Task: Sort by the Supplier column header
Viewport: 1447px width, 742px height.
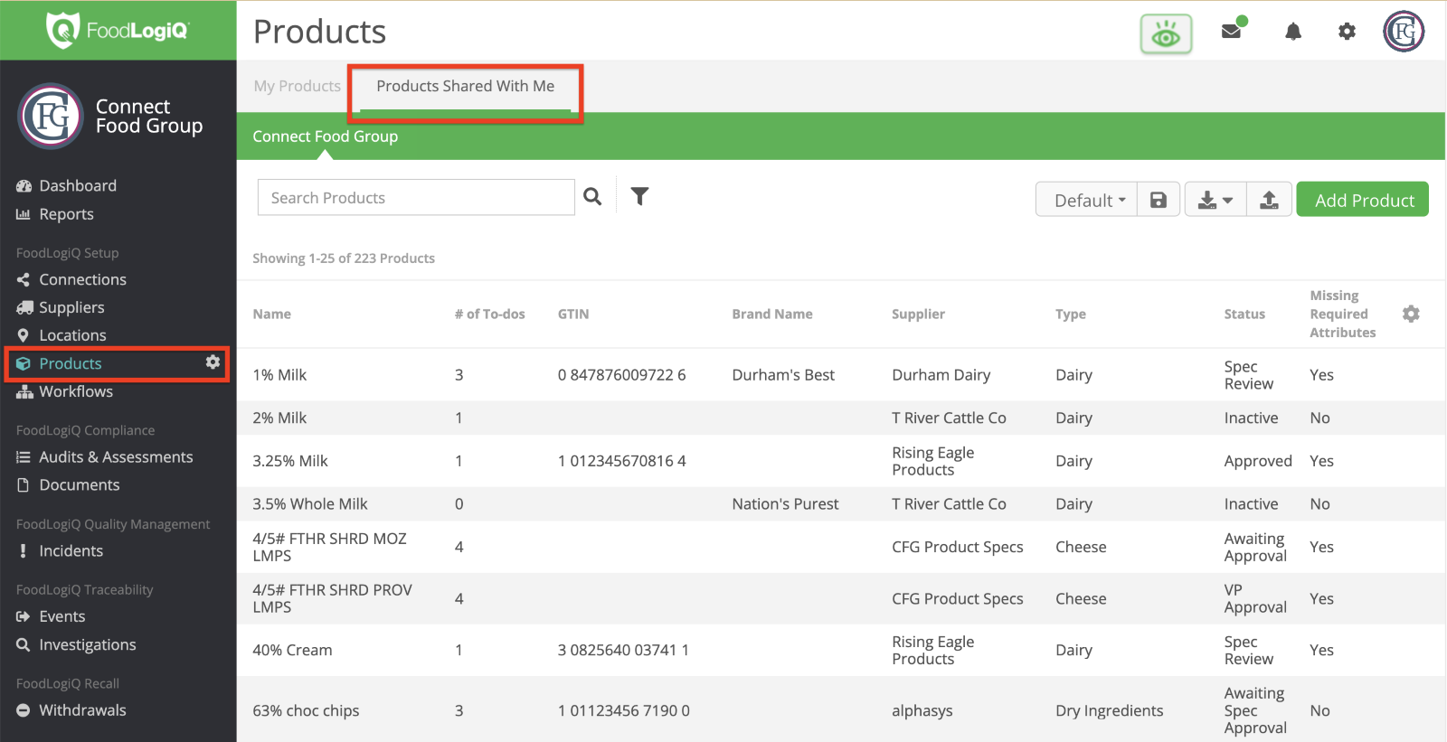Action: point(918,315)
